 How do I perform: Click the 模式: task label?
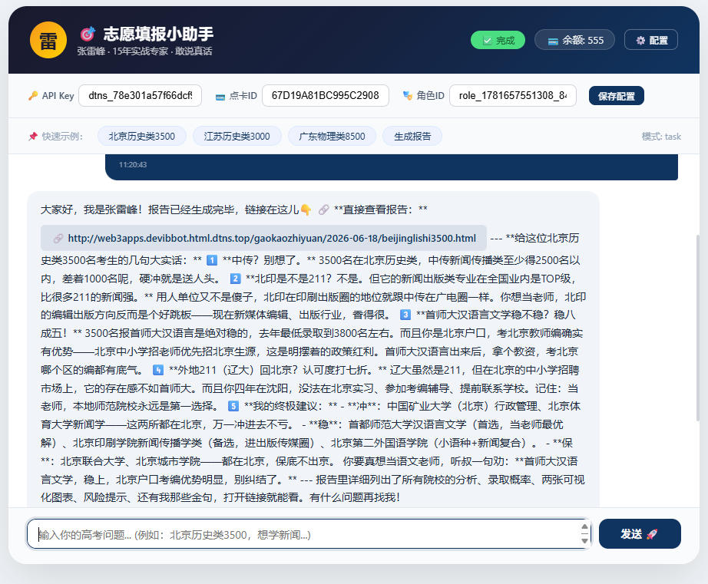point(661,137)
